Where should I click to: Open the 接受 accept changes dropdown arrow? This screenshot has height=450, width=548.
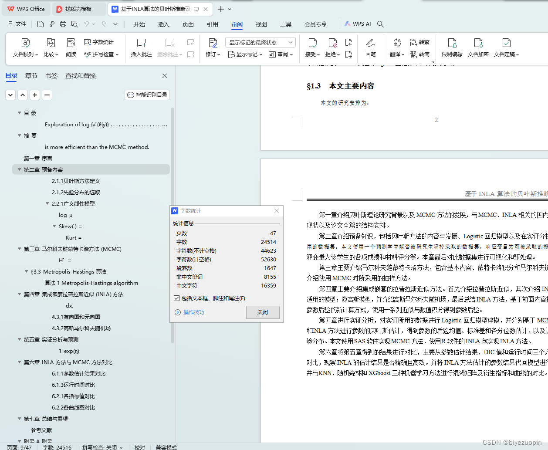318,54
